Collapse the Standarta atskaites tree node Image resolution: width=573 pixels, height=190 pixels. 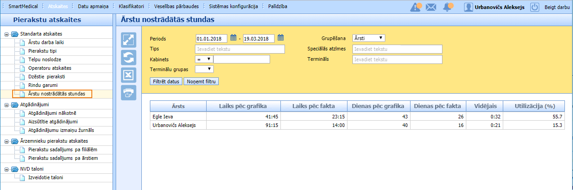(x=7, y=34)
